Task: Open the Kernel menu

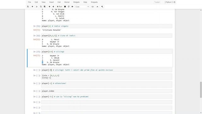Action: [67, 2]
